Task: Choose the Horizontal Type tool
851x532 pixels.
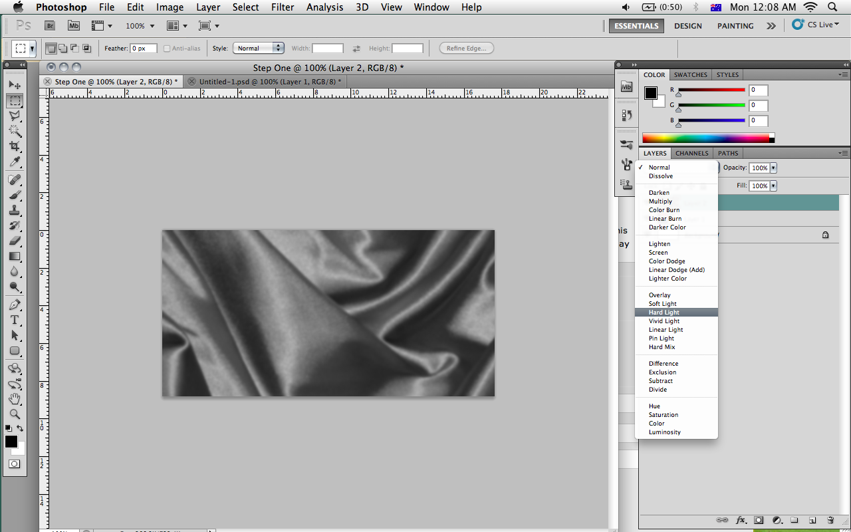Action: tap(15, 320)
